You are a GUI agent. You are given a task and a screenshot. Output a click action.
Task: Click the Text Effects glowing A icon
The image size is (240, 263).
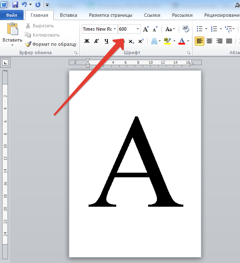pos(154,41)
